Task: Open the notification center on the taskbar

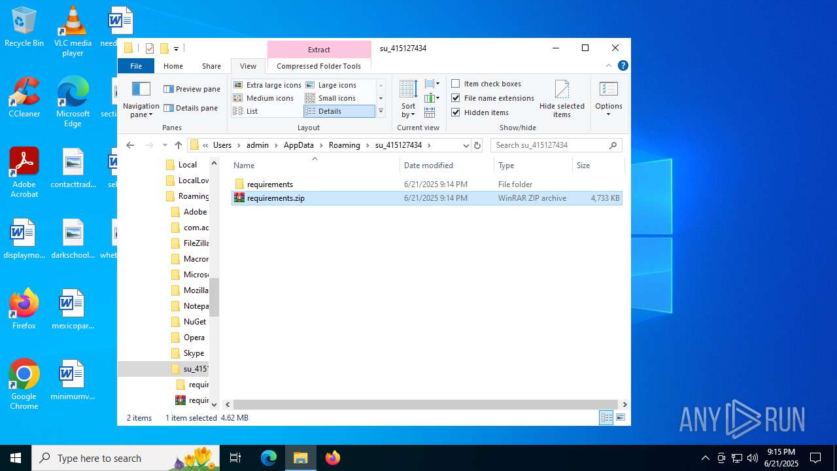Action: coord(815,458)
